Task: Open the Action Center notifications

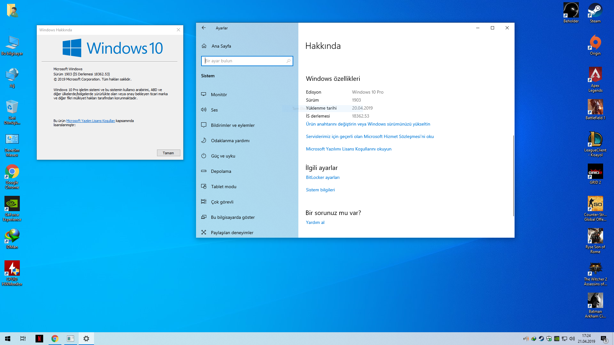Action: [604, 339]
